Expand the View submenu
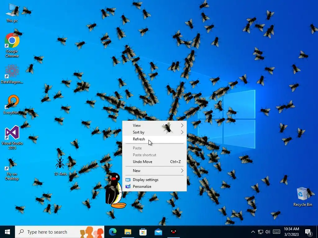Image resolution: width=318 pixels, height=238 pixels. (154, 126)
